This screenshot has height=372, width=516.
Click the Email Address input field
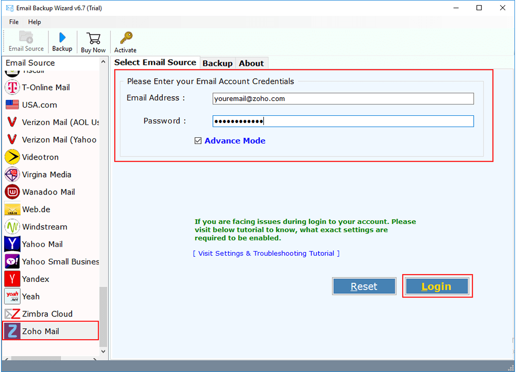click(343, 98)
